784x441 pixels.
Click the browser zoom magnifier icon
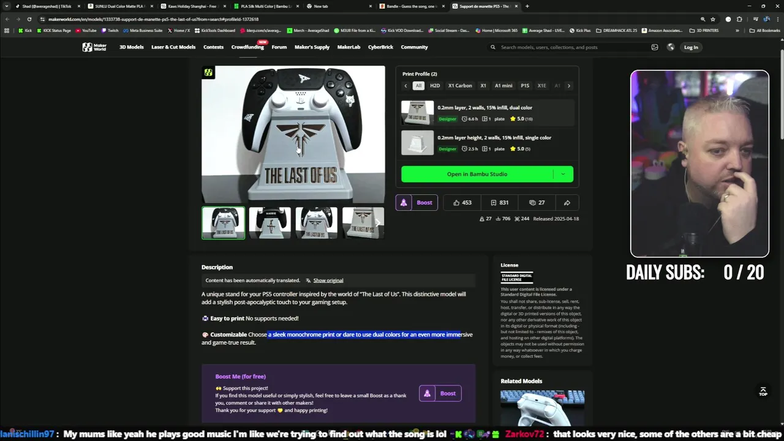(703, 19)
